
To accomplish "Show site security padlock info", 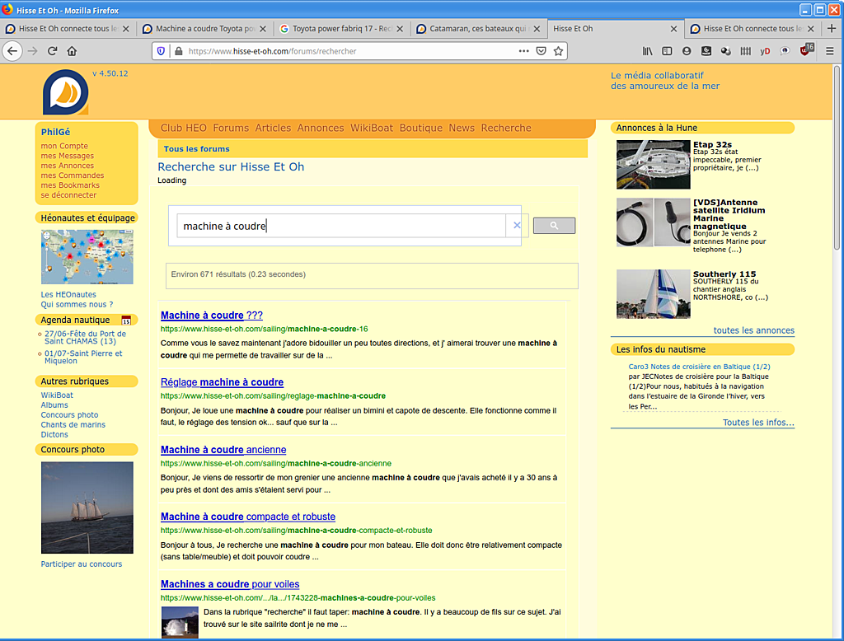I will coord(179,51).
